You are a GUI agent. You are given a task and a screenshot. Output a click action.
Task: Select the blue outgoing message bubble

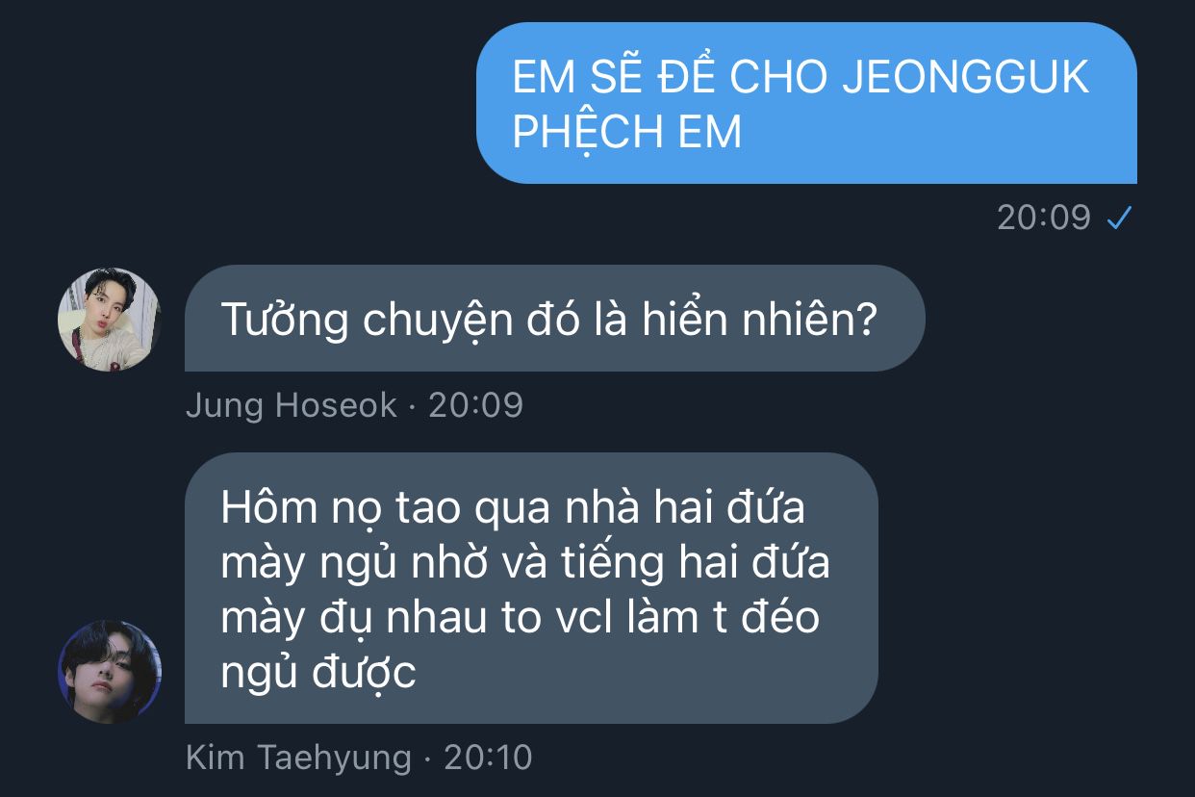tap(806, 103)
